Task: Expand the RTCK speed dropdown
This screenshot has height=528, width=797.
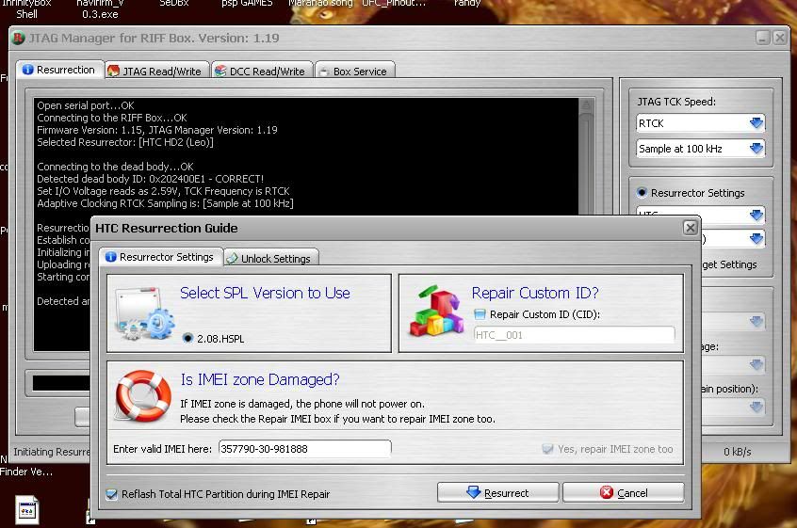Action: (x=756, y=123)
